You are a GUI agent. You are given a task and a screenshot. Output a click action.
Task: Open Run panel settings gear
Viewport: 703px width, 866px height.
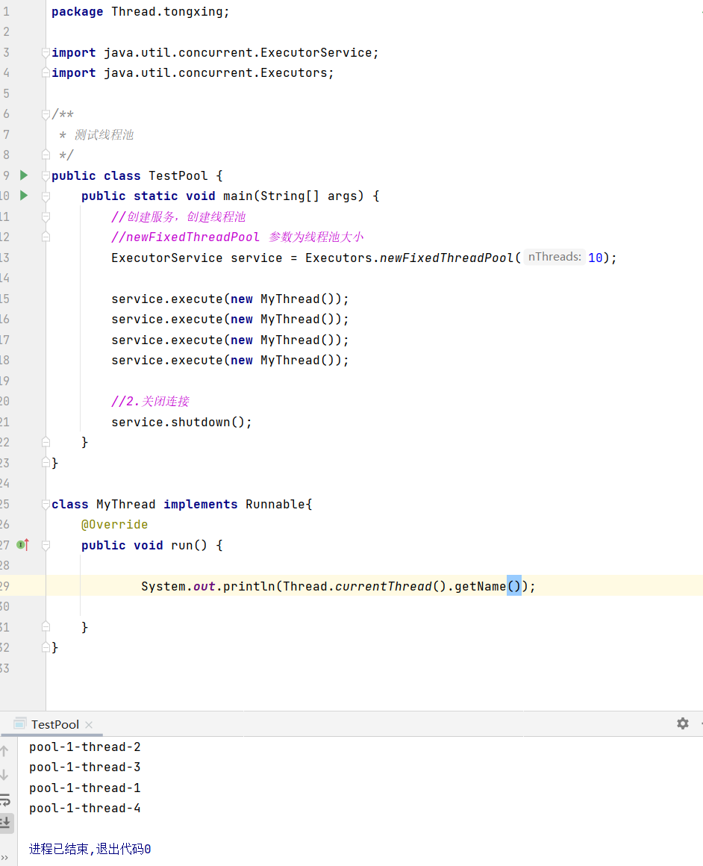pyautogui.click(x=683, y=723)
